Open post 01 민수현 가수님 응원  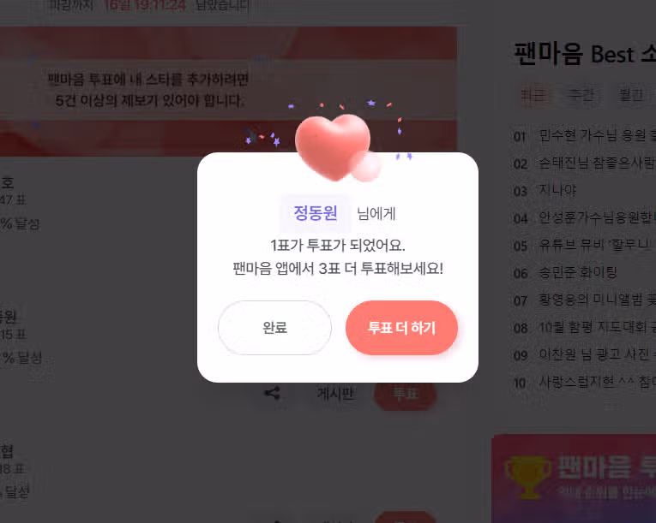[585, 136]
